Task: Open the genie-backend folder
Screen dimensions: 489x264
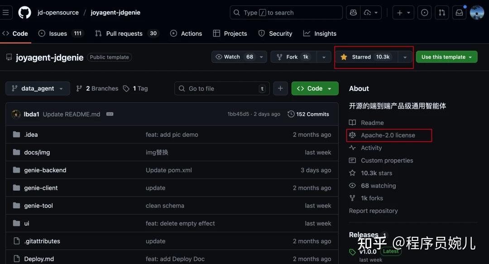Action: click(45, 170)
